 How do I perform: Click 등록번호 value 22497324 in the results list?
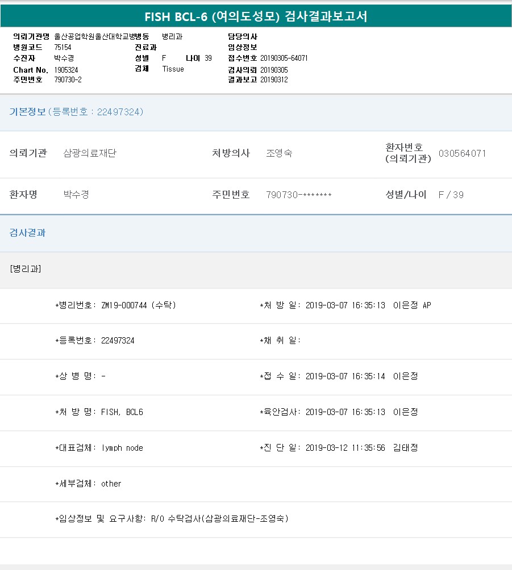(118, 340)
